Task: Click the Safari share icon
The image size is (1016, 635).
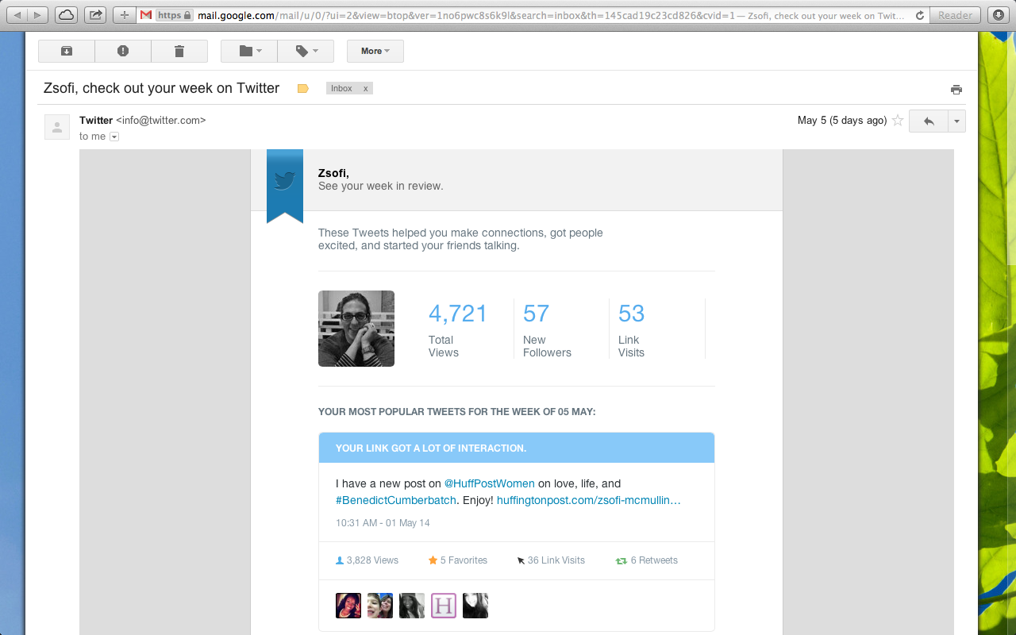Action: click(95, 15)
